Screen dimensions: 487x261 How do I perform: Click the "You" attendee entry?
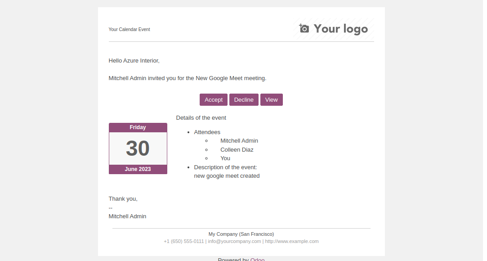click(x=225, y=158)
